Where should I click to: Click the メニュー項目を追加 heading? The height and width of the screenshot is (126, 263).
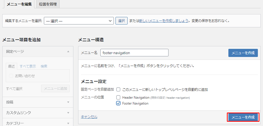coord(21,40)
